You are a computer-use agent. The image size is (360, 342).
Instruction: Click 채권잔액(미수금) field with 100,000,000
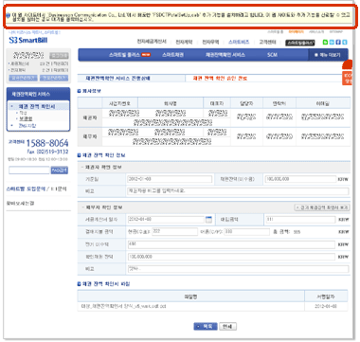pos(300,179)
